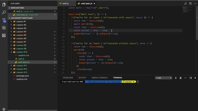
Task: Click the Open Changes icon in editor toolbar
Action: 185,3
